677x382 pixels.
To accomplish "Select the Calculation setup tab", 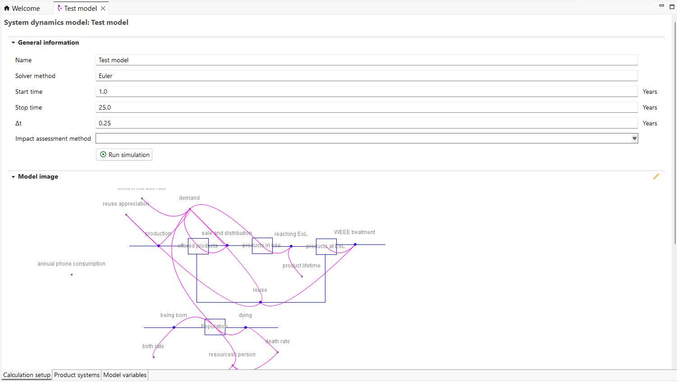I will click(x=27, y=375).
